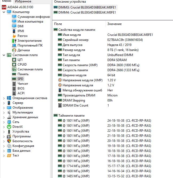Click the DirectX Xbox icon
The image size is (173, 178).
[9, 127]
